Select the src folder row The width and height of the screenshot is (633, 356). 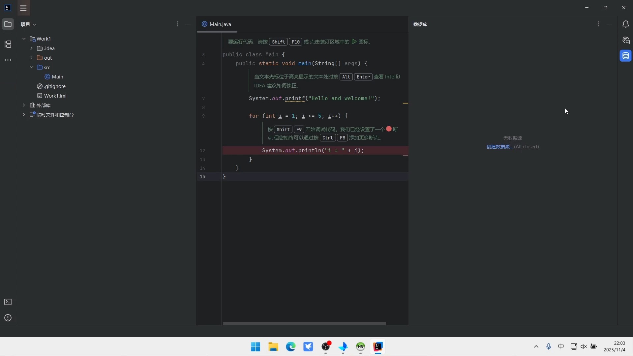[x=106, y=67]
